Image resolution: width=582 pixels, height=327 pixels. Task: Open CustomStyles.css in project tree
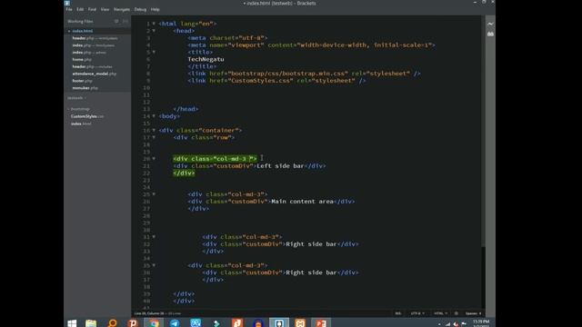[x=87, y=116]
